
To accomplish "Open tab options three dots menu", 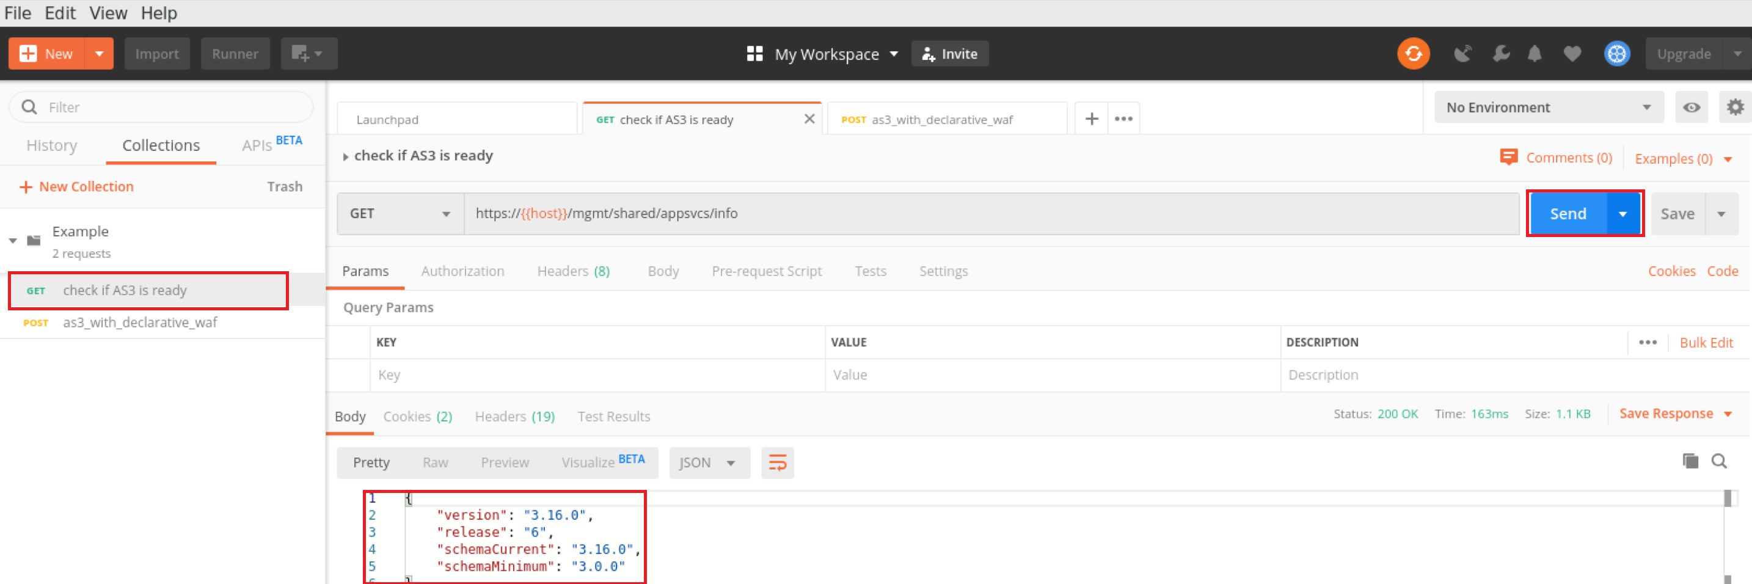I will (x=1123, y=119).
